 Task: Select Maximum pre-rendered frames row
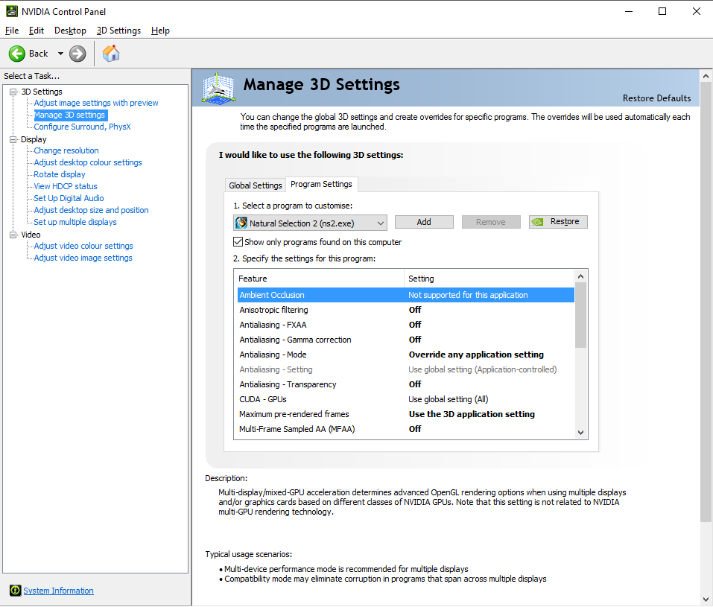click(405, 414)
